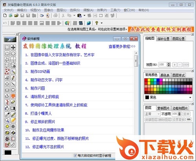Select the eyedropper color picker tool
This screenshot has width=196, height=161.
pyautogui.click(x=7, y=114)
